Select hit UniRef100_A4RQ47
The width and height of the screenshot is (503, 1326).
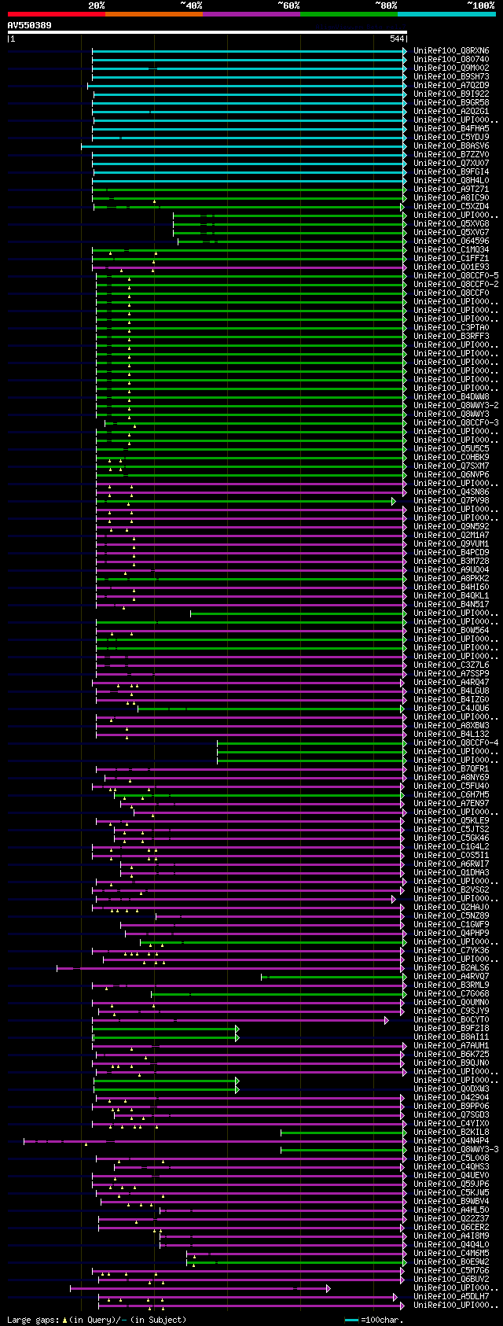451,682
